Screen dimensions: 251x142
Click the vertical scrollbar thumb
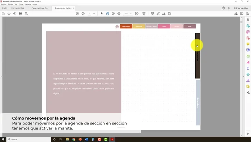tap(241, 22)
